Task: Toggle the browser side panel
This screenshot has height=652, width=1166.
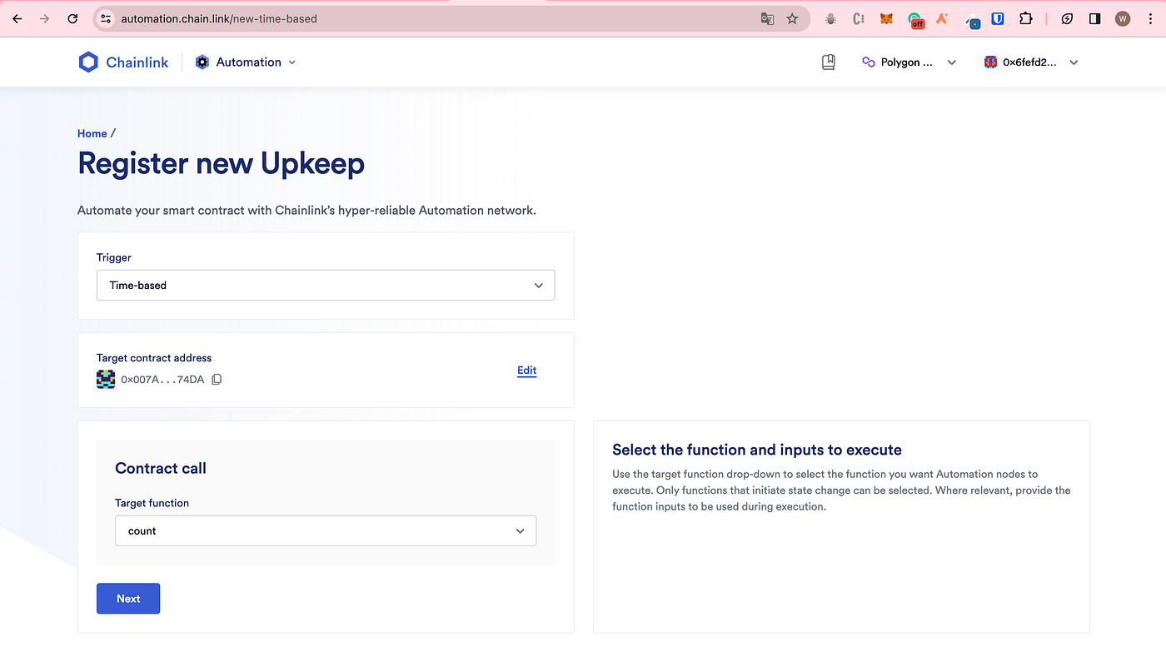Action: (1094, 18)
